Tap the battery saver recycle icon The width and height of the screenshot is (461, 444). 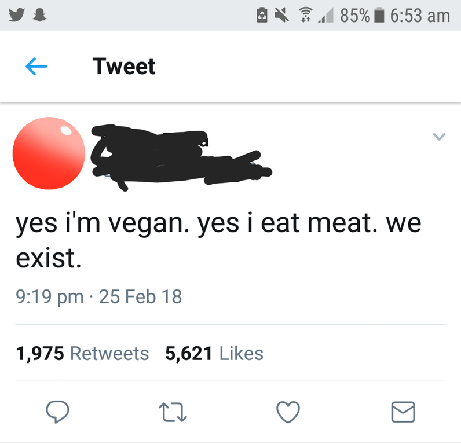(x=262, y=15)
